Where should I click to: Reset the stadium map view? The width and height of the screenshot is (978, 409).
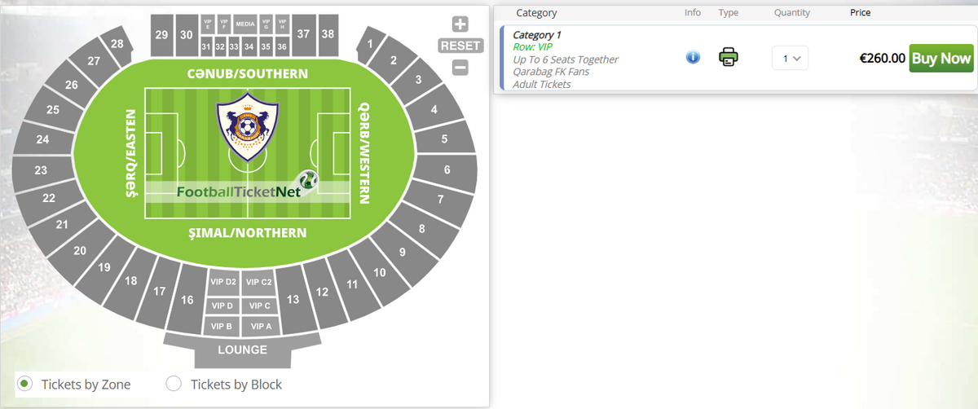(x=460, y=46)
